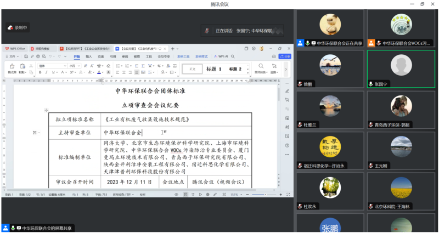Viewport: 439px width, 233px height.
Task: Expand the 选择 select dropdown
Action: click(274, 72)
